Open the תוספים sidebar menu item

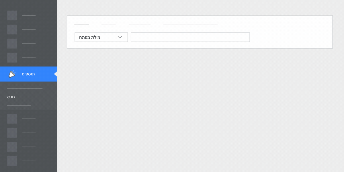(28, 74)
